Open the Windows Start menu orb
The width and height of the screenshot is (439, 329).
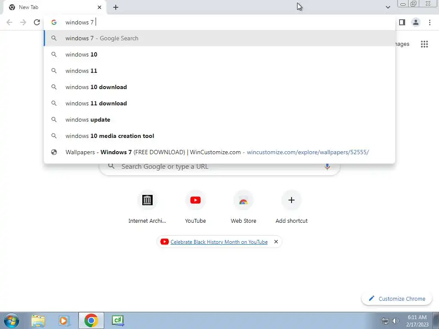[12, 320]
